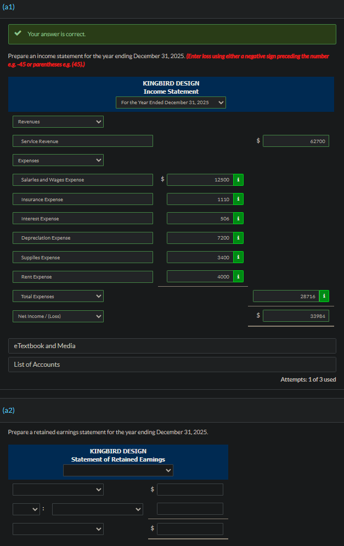Open the Net Income / (Loss) dropdown

pyautogui.click(x=58, y=316)
